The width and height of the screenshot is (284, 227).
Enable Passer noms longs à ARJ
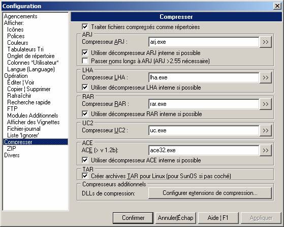(85, 61)
